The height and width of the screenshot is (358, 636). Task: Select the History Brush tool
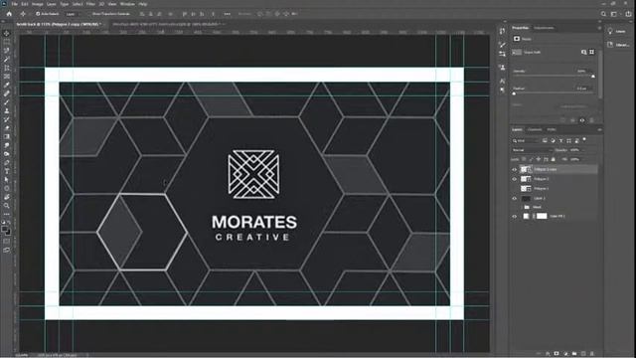(7, 119)
